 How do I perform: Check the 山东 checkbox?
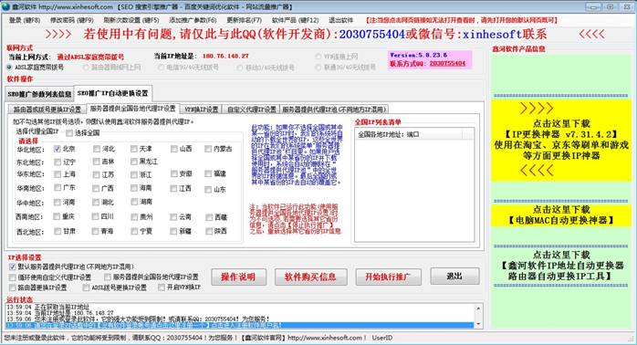click(208, 189)
